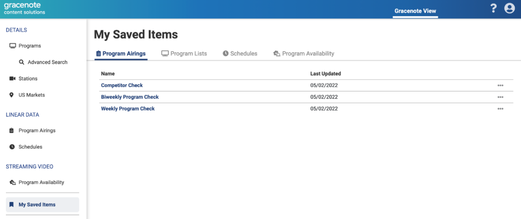Open the Biweekly Program Check link
Viewport: 521px width, 219px height.
tap(129, 97)
